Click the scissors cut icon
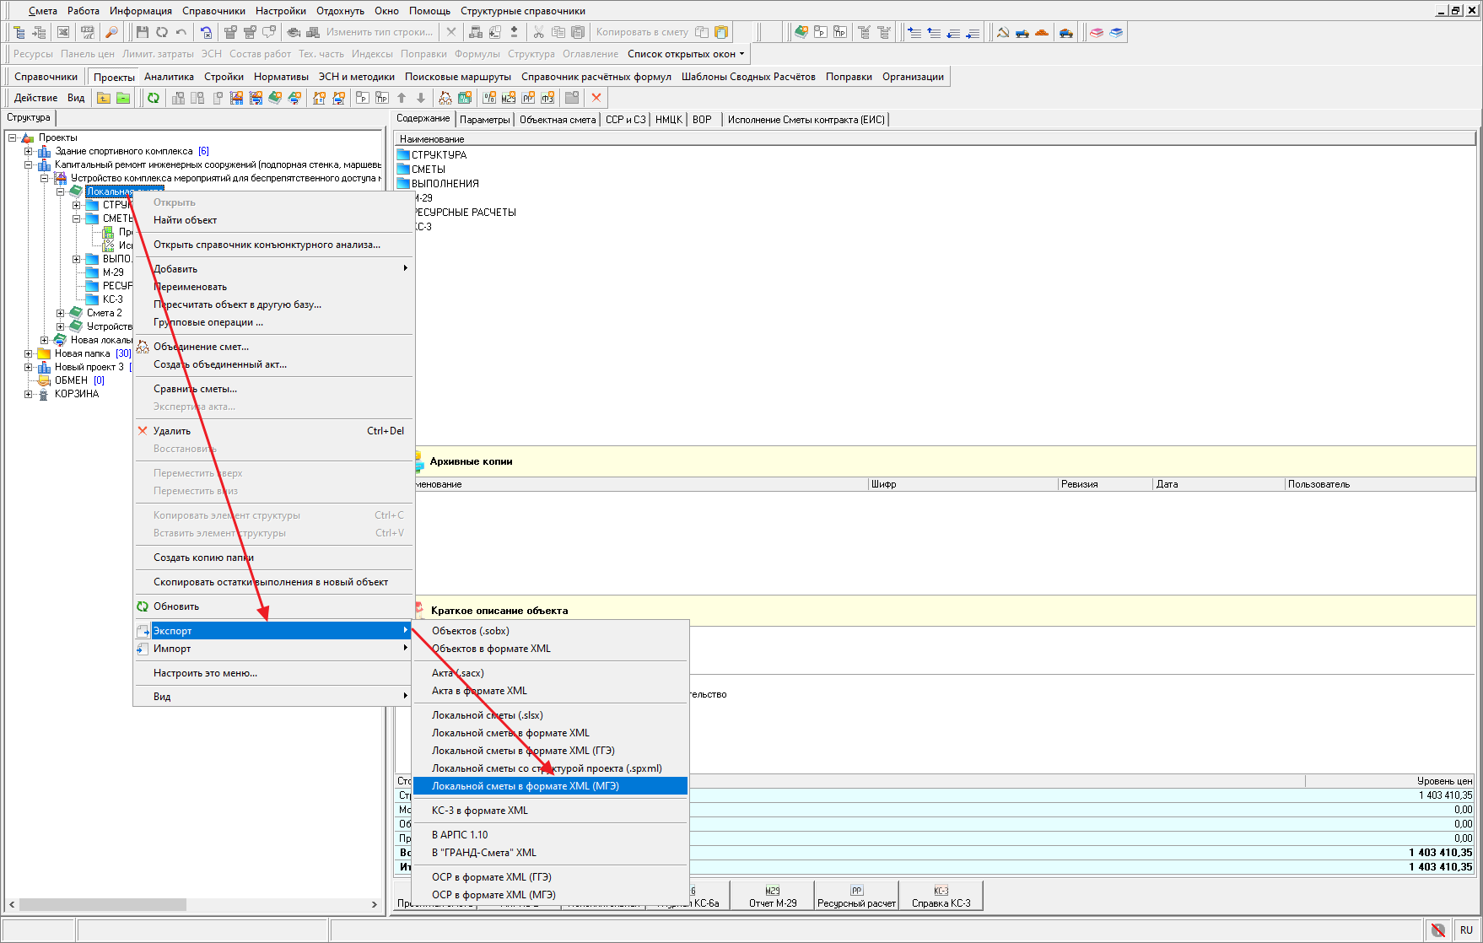The height and width of the screenshot is (943, 1483). (538, 32)
